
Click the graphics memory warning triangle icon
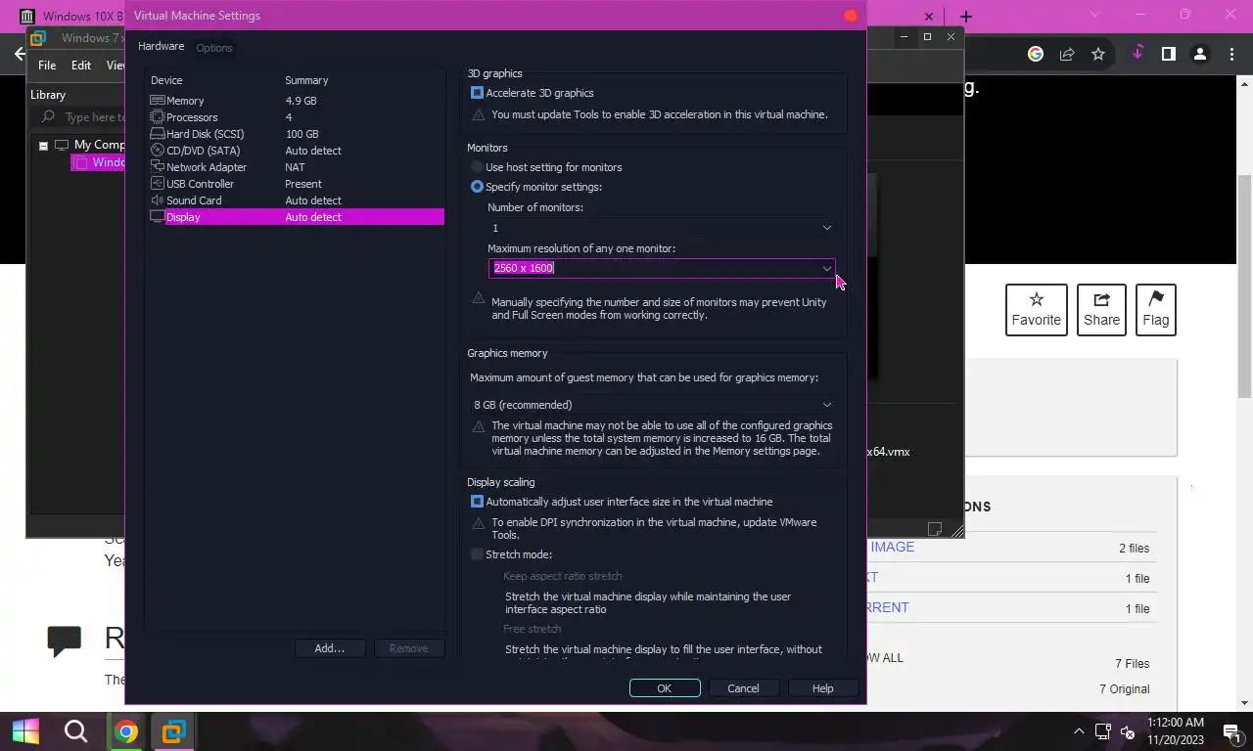[479, 426]
